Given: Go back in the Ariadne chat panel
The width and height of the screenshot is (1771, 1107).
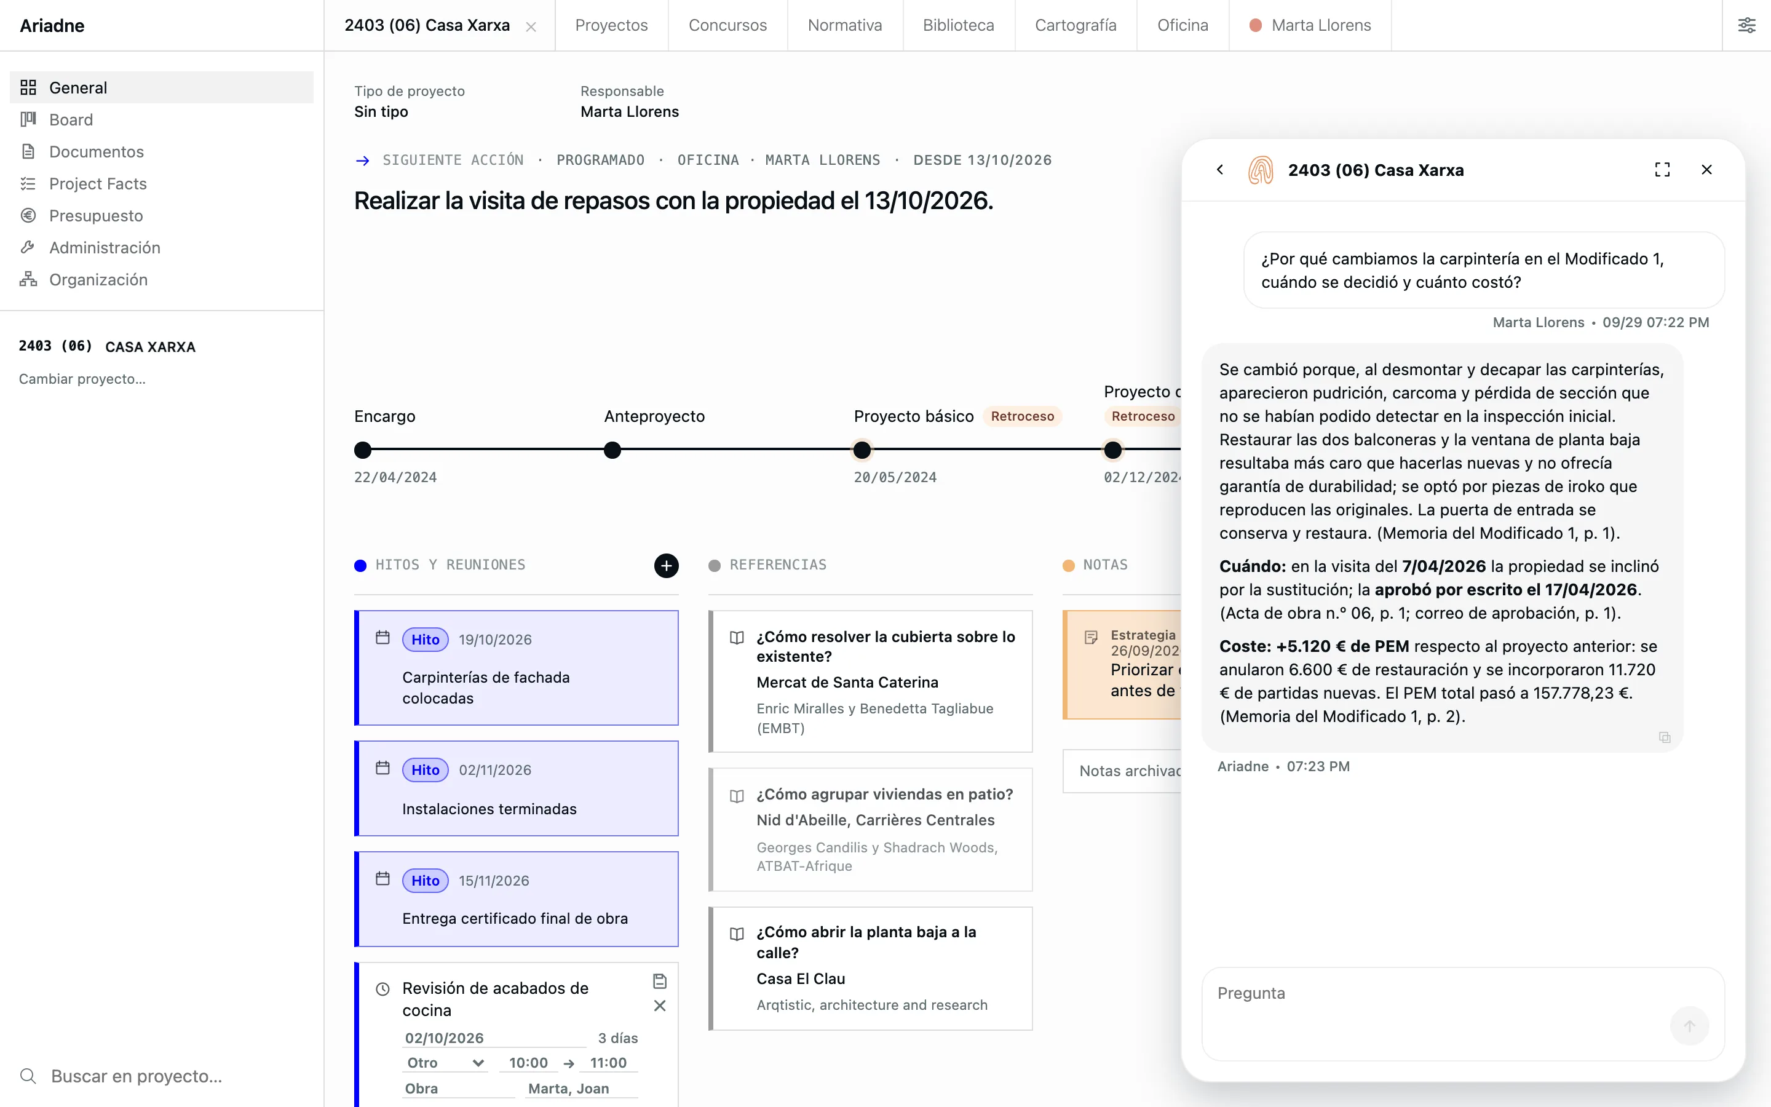Looking at the screenshot, I should coord(1220,170).
